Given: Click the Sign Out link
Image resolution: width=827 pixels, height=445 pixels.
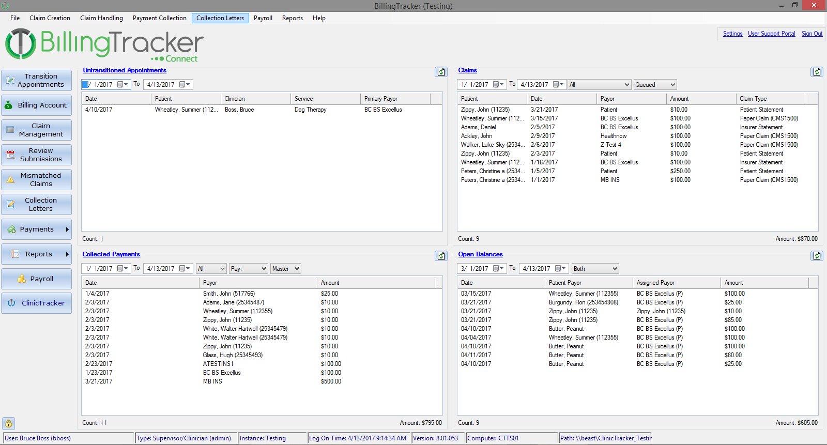Looking at the screenshot, I should point(811,34).
